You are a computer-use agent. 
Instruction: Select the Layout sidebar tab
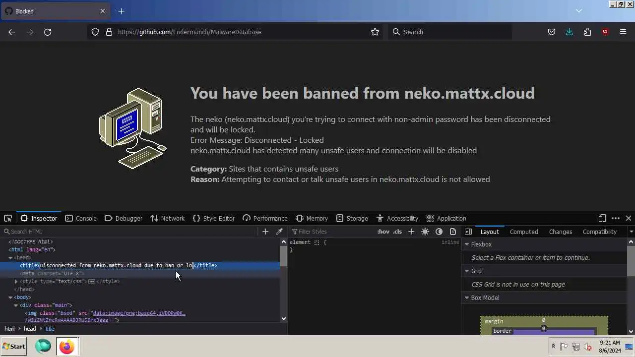pos(490,232)
